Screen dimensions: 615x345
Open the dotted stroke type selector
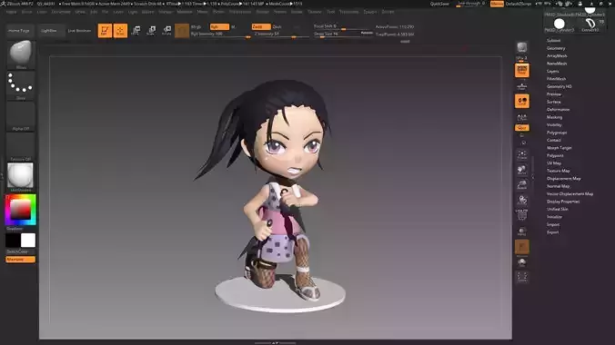coord(21,85)
